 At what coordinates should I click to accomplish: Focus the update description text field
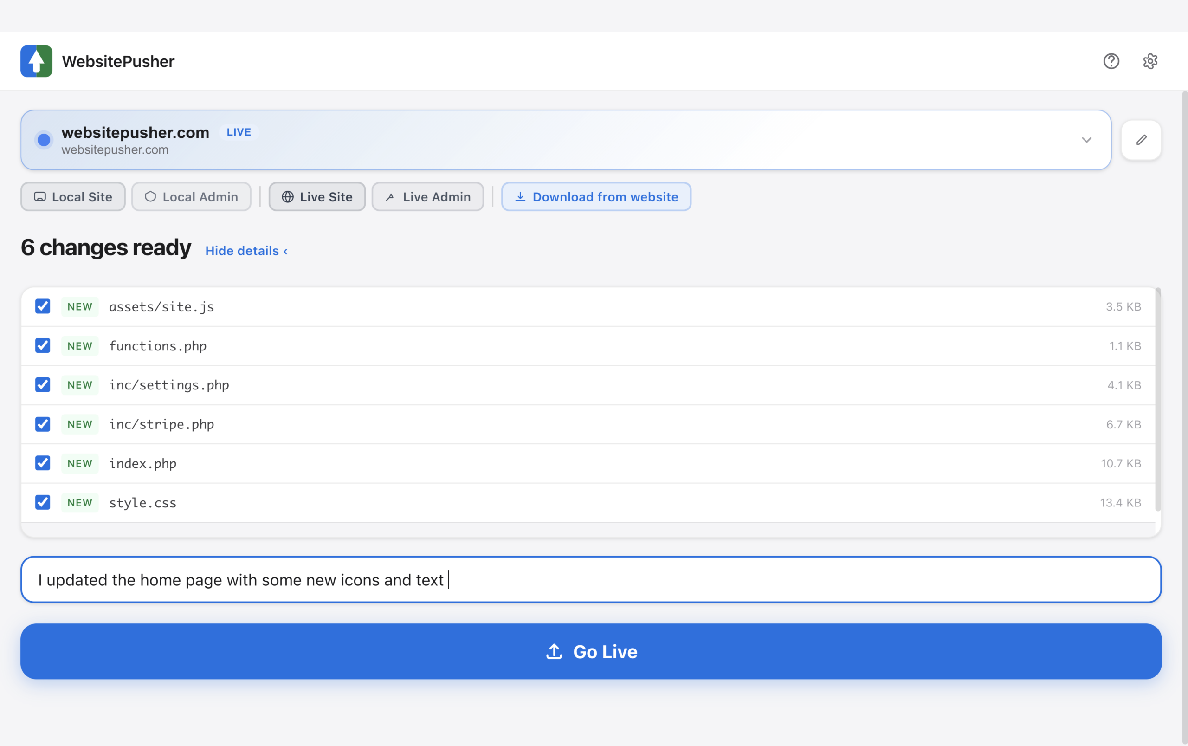click(x=591, y=580)
